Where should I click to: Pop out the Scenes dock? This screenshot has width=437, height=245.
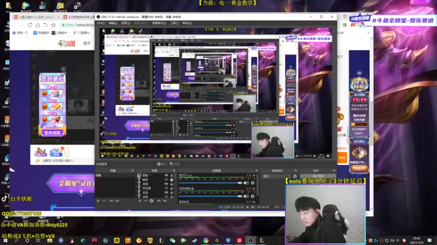tap(133, 170)
